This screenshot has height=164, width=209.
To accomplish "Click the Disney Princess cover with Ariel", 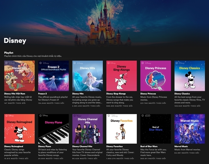I will [156, 76].
